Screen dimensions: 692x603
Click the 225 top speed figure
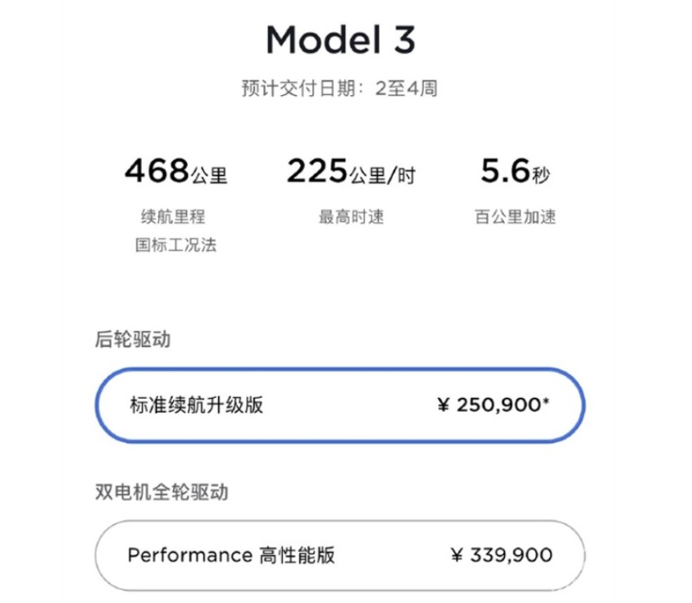click(x=317, y=170)
